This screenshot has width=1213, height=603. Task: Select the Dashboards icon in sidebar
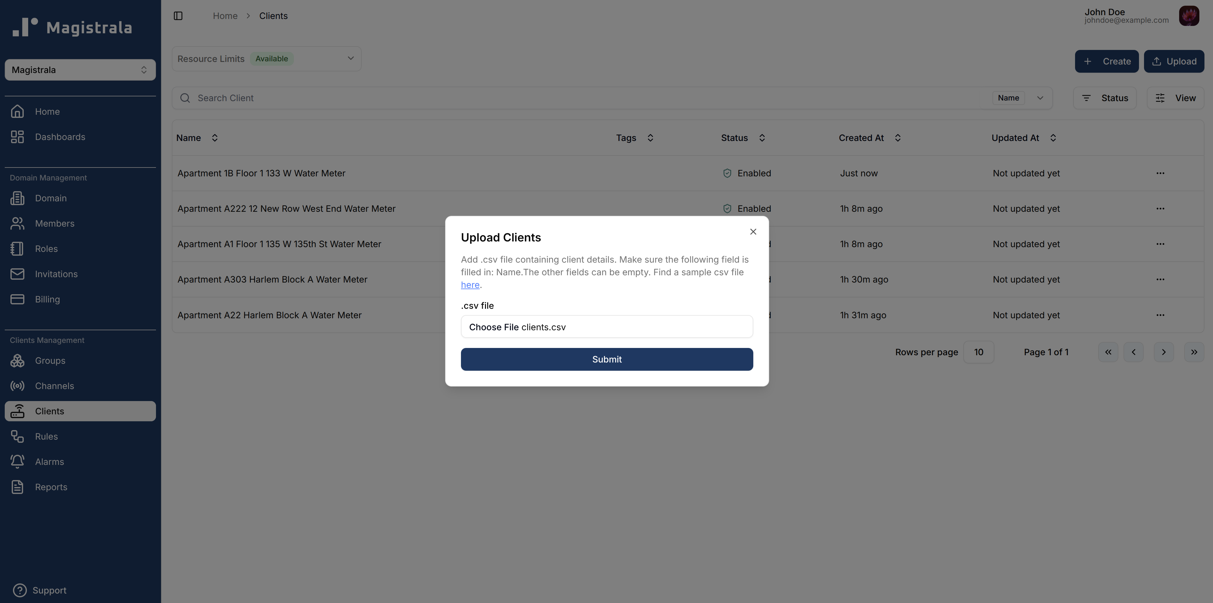coord(17,137)
